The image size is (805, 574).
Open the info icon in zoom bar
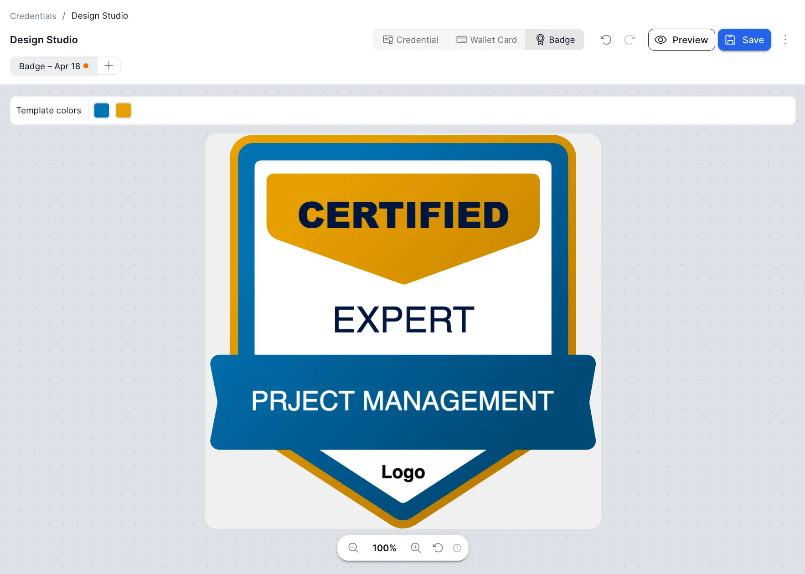click(457, 548)
